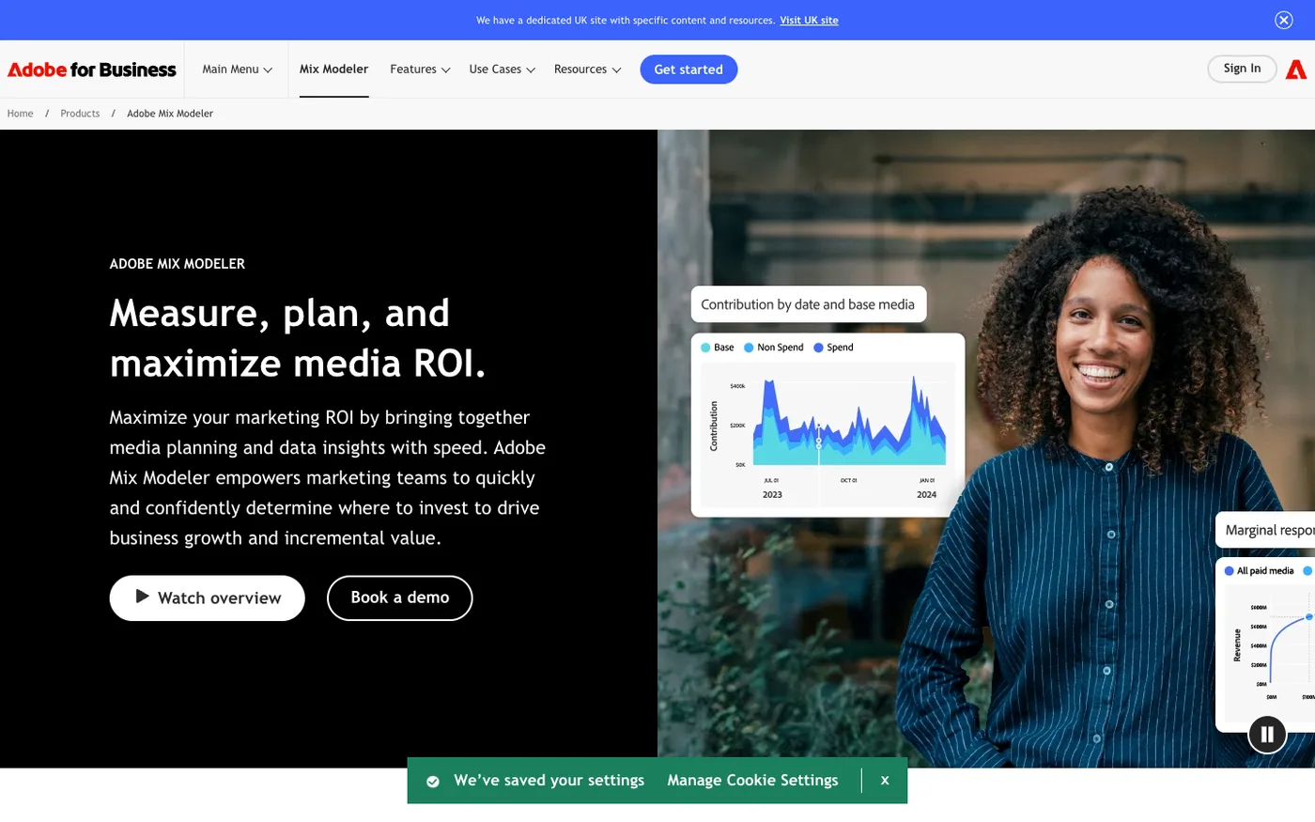The width and height of the screenshot is (1315, 822).
Task: Click the Adobe logo icon at top right
Action: pos(1296,70)
